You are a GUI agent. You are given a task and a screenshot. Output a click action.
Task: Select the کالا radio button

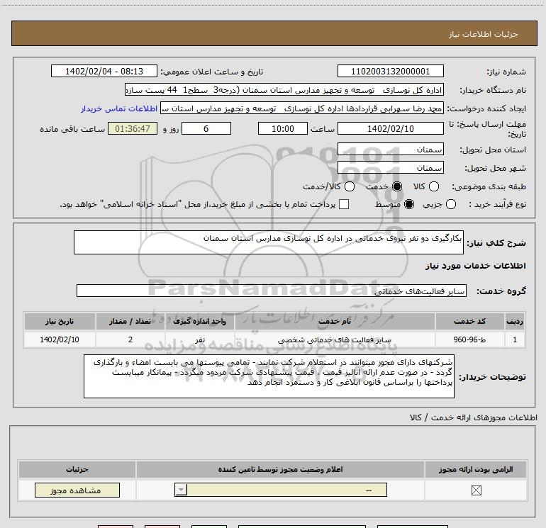434,186
